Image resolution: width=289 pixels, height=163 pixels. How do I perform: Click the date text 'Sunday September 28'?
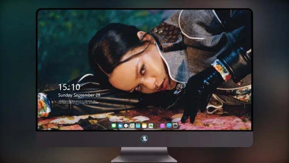tap(79, 95)
